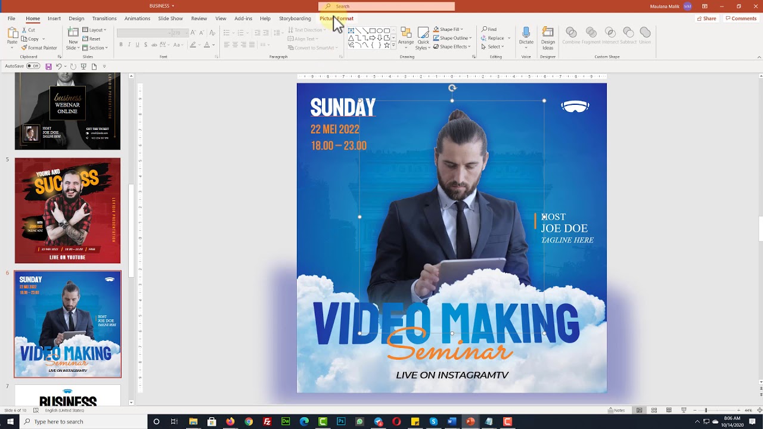This screenshot has width=763, height=429.
Task: Switch to the Insert tab
Action: coord(54,18)
